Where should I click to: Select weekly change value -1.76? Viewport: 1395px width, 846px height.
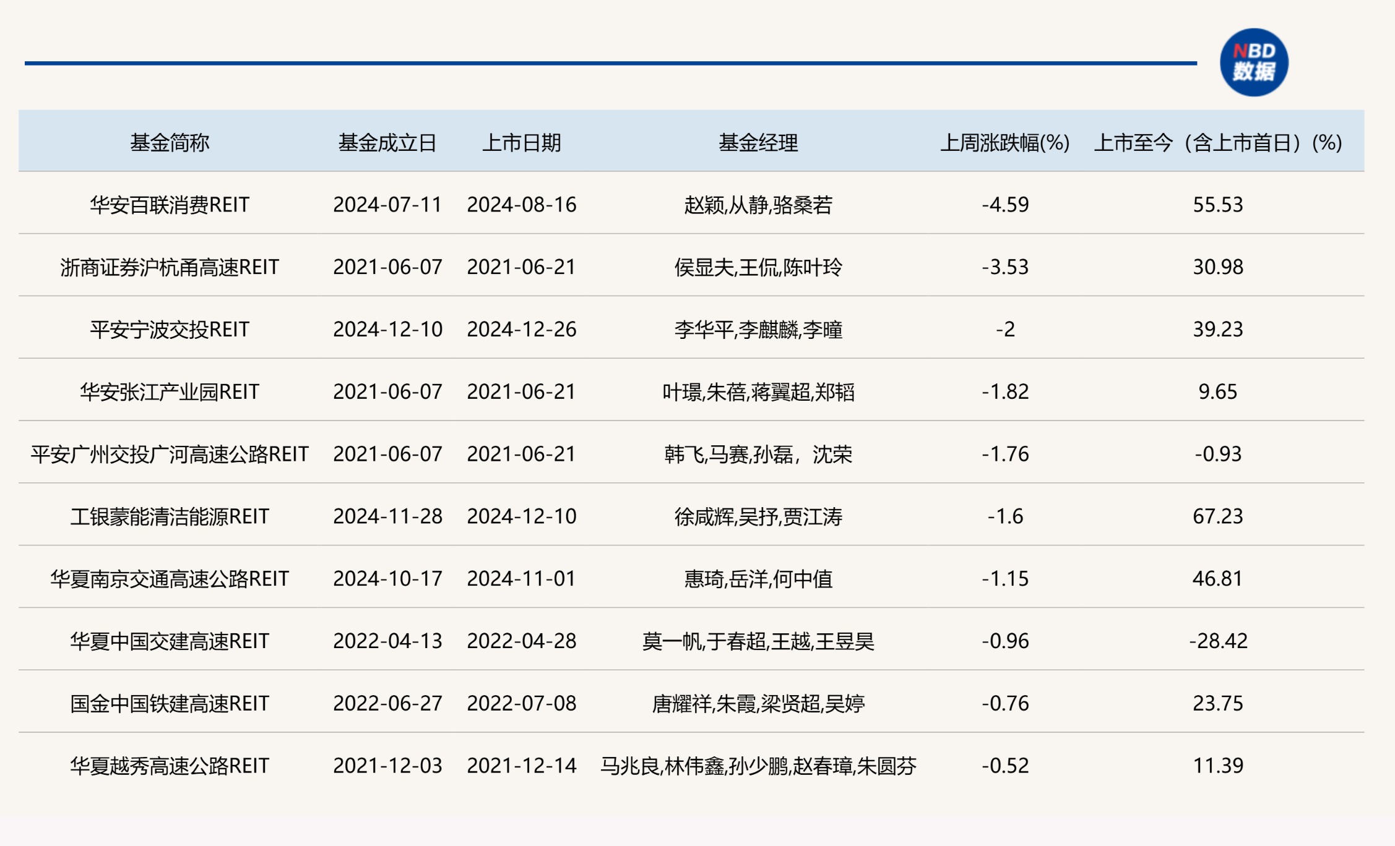click(x=1005, y=455)
